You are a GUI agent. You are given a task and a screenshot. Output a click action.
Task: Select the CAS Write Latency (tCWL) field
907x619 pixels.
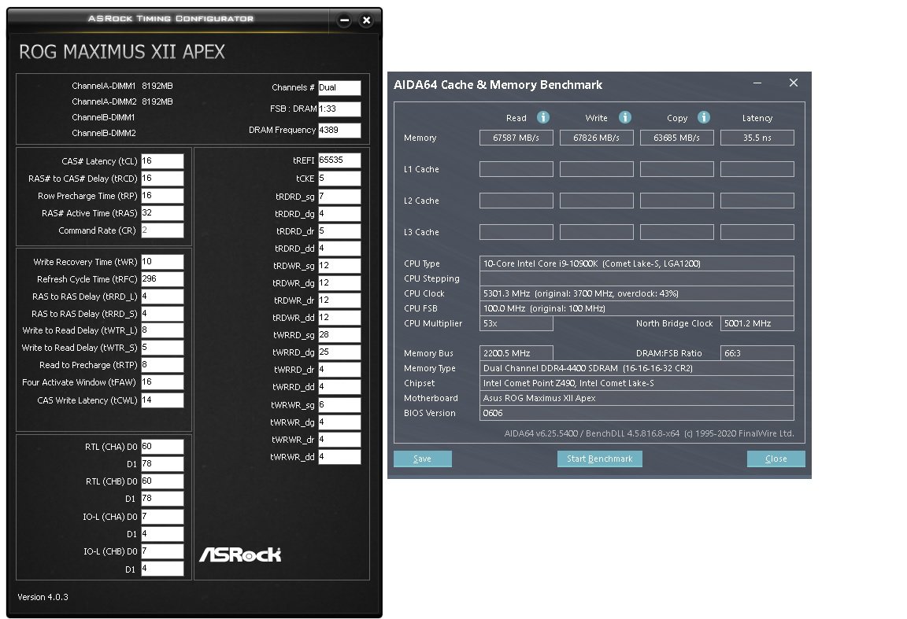(x=162, y=400)
